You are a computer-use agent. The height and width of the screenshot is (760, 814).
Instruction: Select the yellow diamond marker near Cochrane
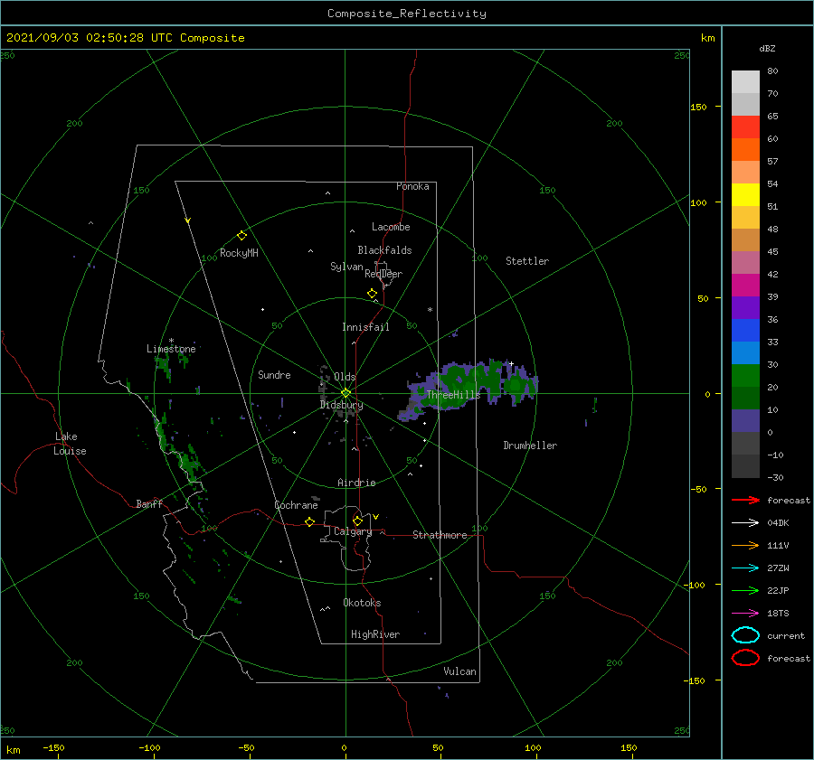click(309, 522)
